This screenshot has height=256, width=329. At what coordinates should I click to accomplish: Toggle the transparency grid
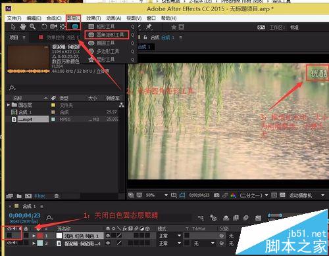click(282, 195)
